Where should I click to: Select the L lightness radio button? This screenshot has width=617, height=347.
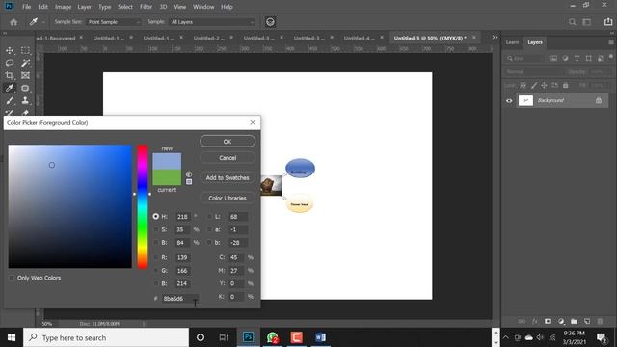[x=209, y=216]
